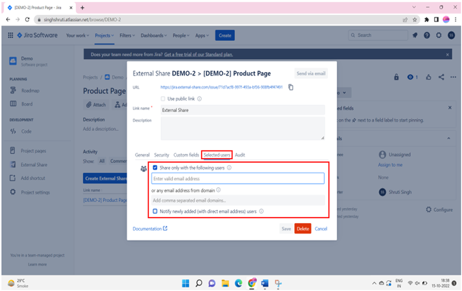Viewport: 462px width, 291px height.
Task: Show info for Notify newly added users
Action: tap(262, 211)
